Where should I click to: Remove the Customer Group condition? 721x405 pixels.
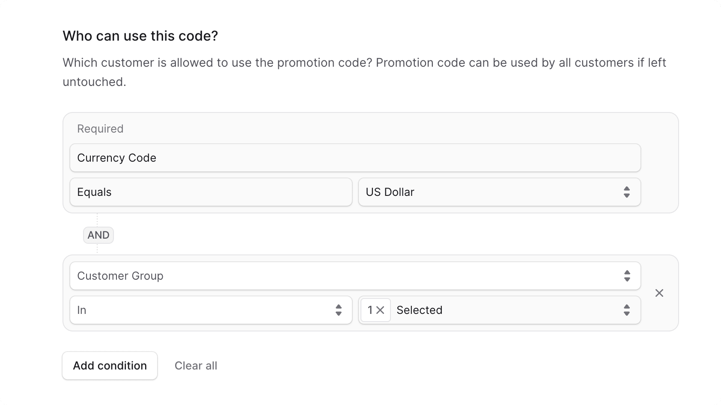pyautogui.click(x=659, y=293)
